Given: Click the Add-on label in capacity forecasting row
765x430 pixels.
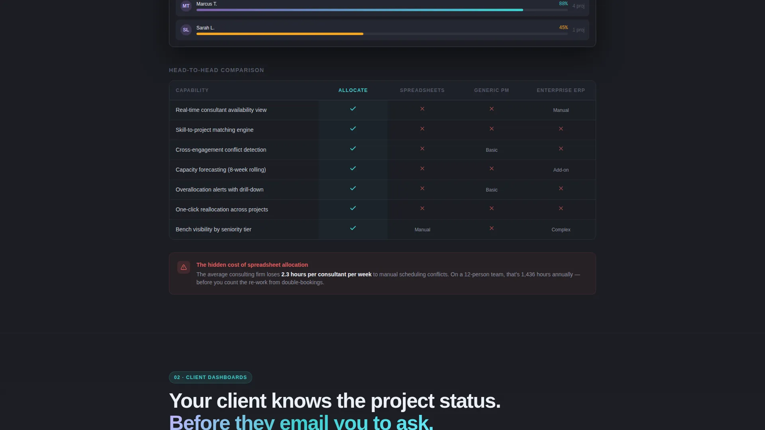Looking at the screenshot, I should (561, 170).
